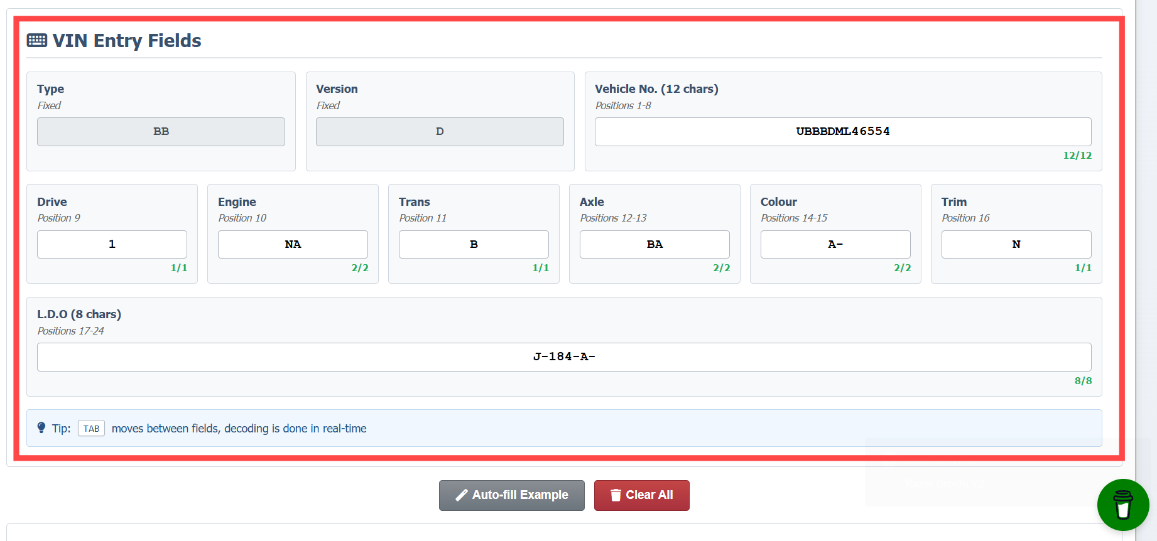Click the L.D.O 8-character input field
The image size is (1157, 541).
coord(563,357)
